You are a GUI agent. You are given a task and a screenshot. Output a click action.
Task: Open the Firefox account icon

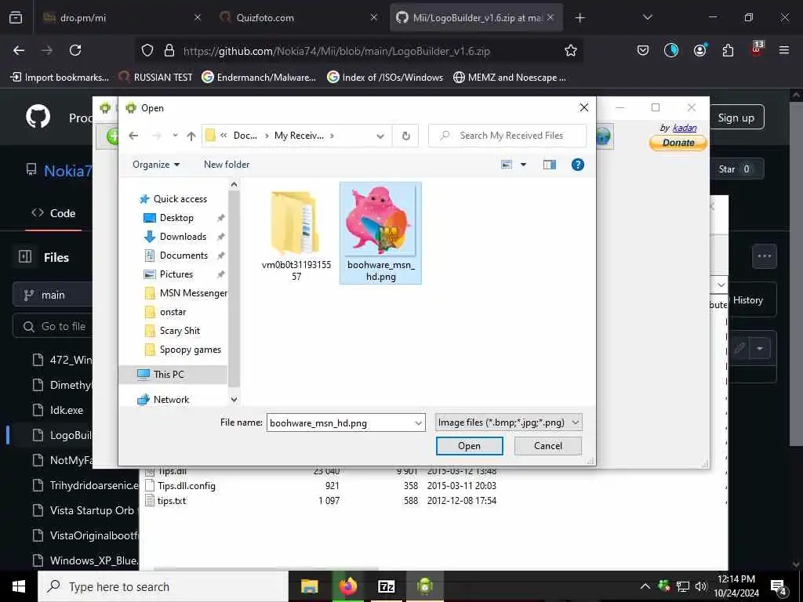(x=699, y=50)
